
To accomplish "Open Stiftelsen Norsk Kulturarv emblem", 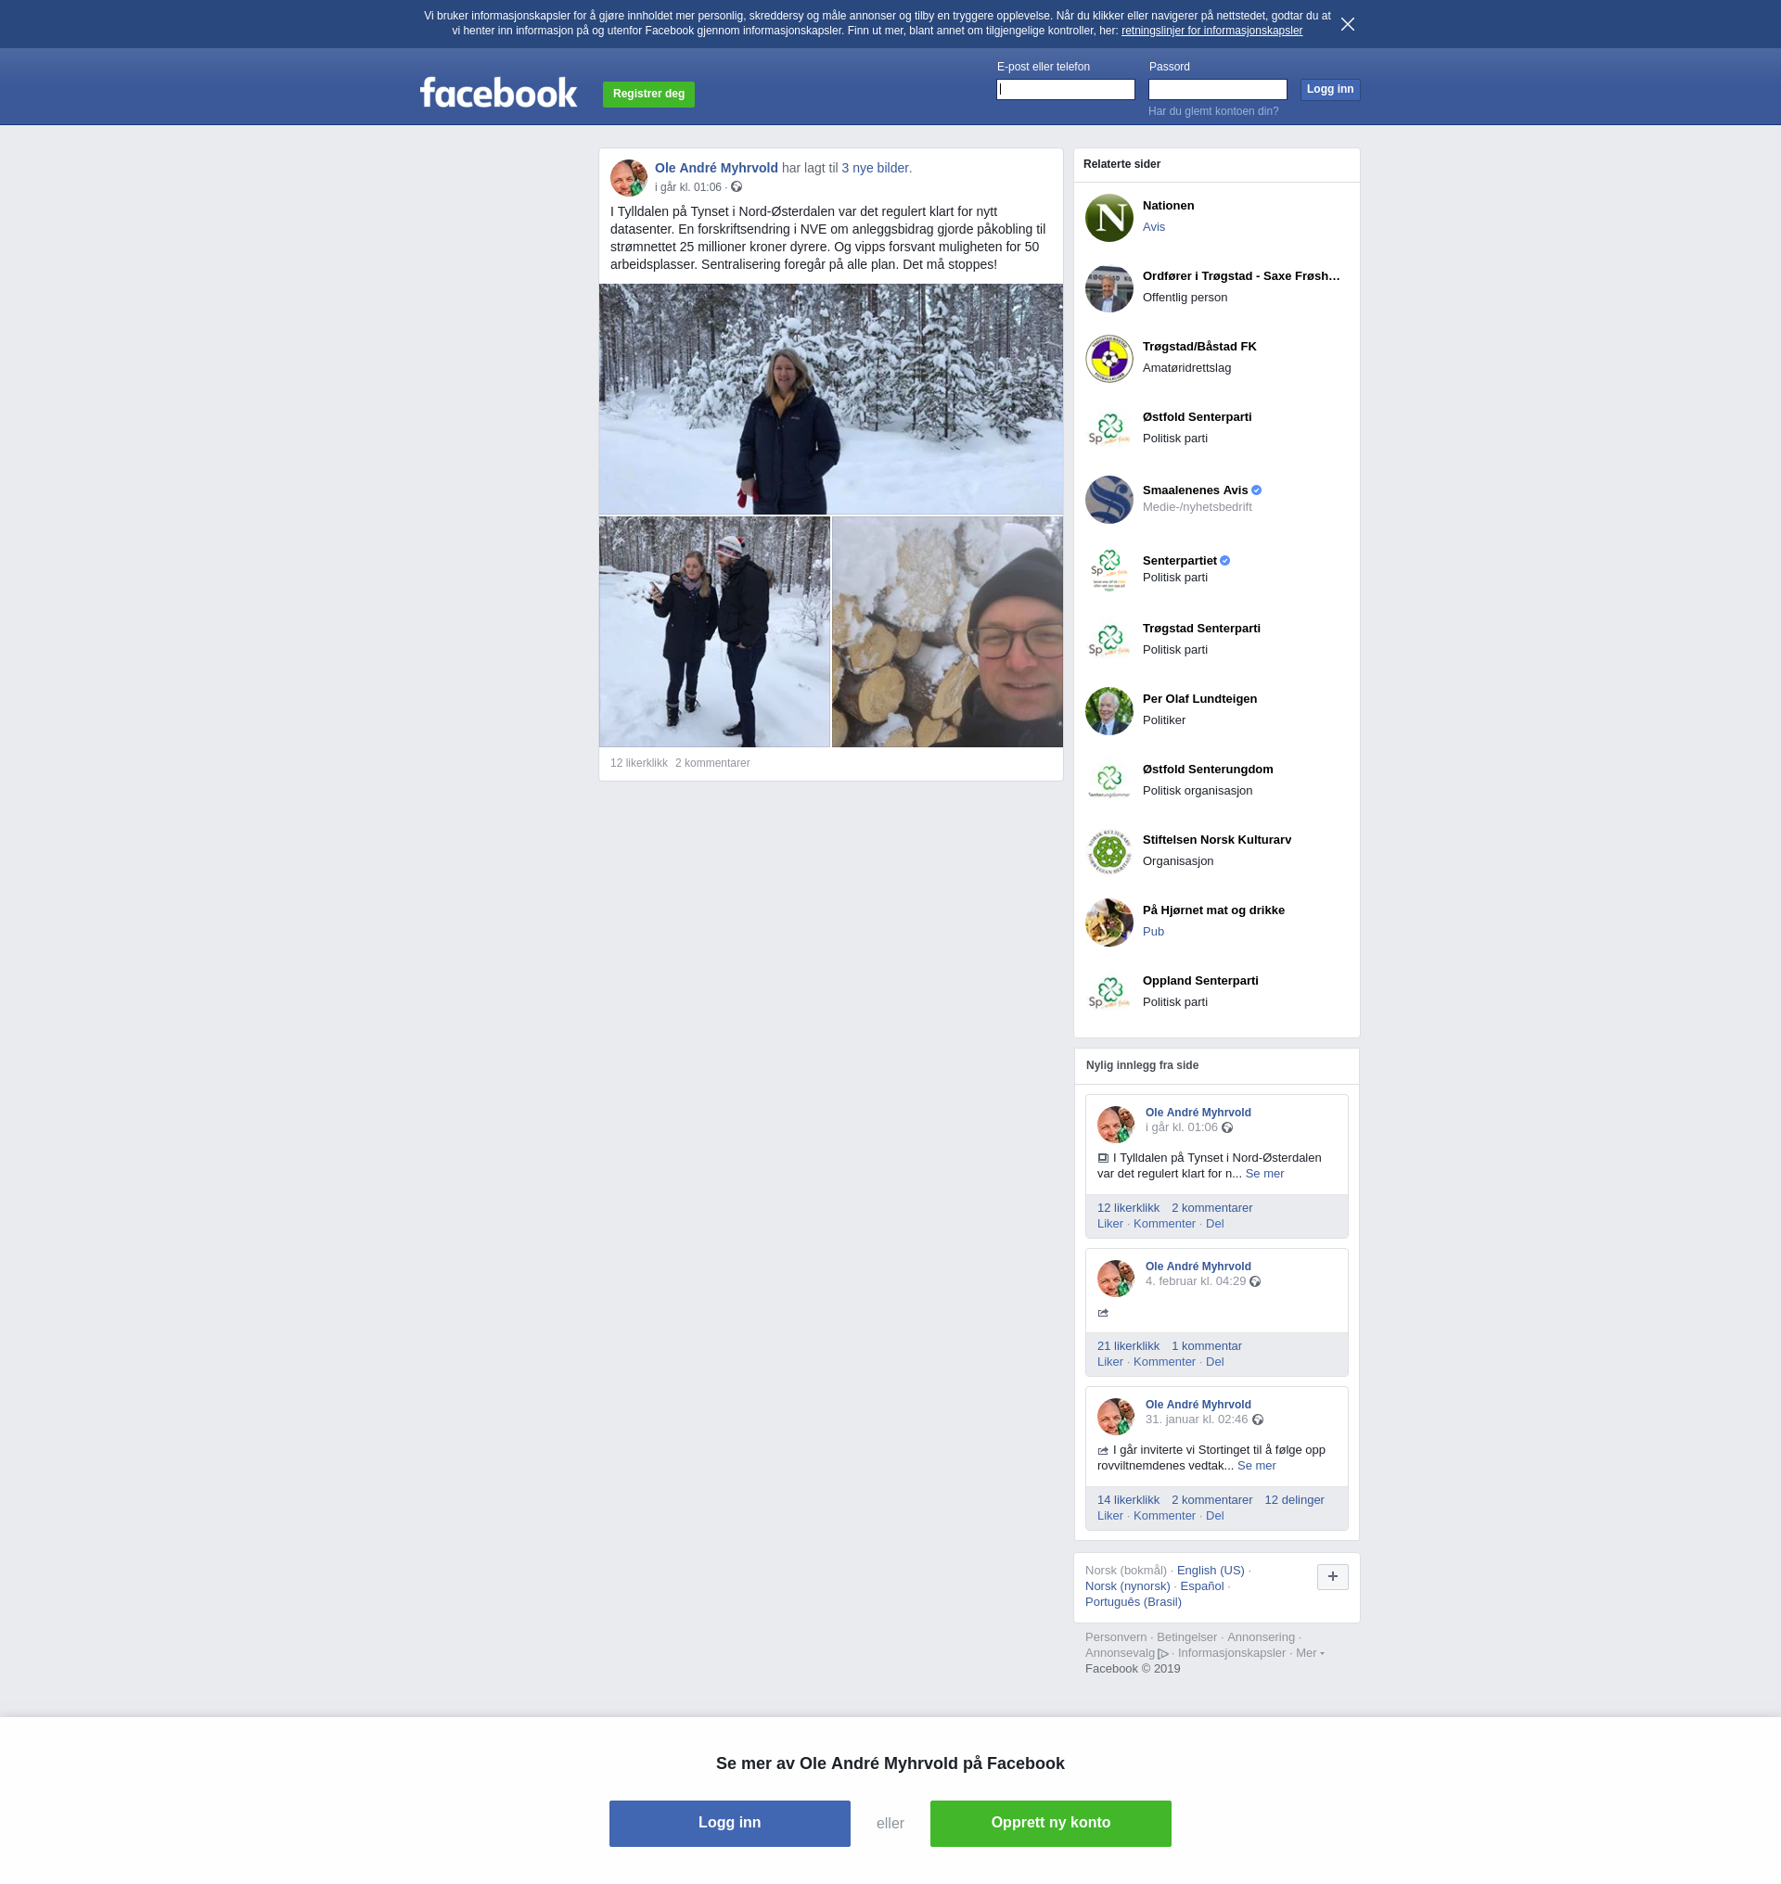I will [1108, 851].
